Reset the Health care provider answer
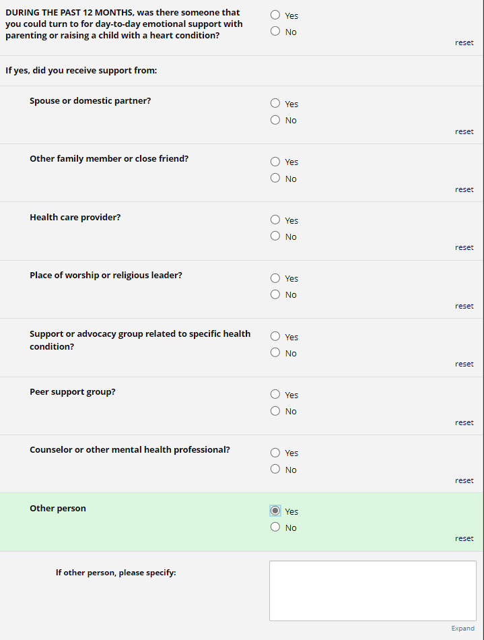484x640 pixels. [x=464, y=247]
